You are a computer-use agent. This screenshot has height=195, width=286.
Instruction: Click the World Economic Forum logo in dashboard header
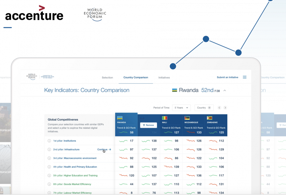click(32, 77)
